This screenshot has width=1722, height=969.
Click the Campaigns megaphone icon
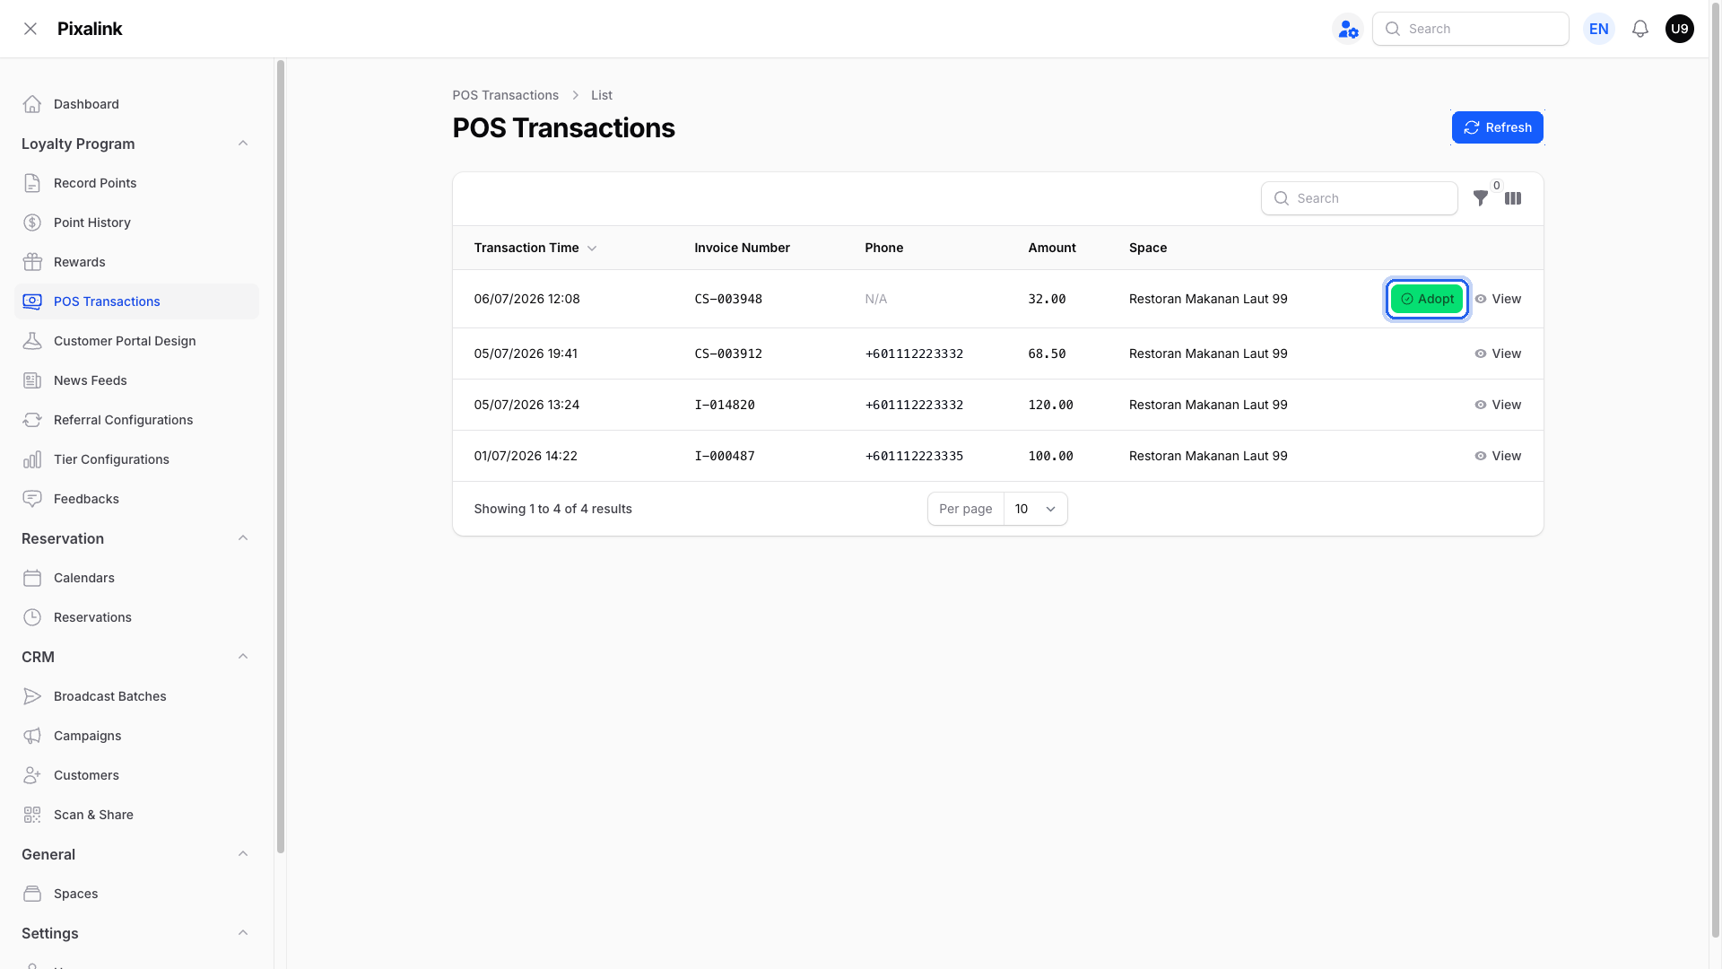pyautogui.click(x=32, y=736)
